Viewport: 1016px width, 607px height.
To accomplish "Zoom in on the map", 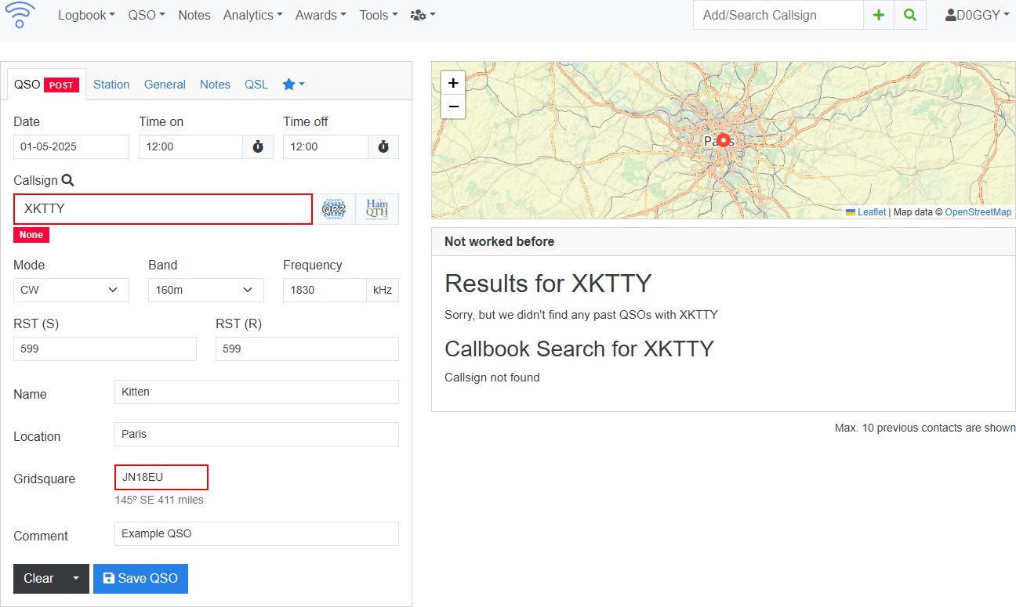I will (453, 82).
